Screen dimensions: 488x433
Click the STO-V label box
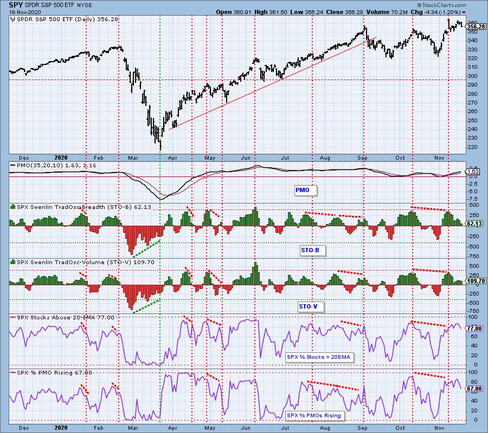(311, 306)
